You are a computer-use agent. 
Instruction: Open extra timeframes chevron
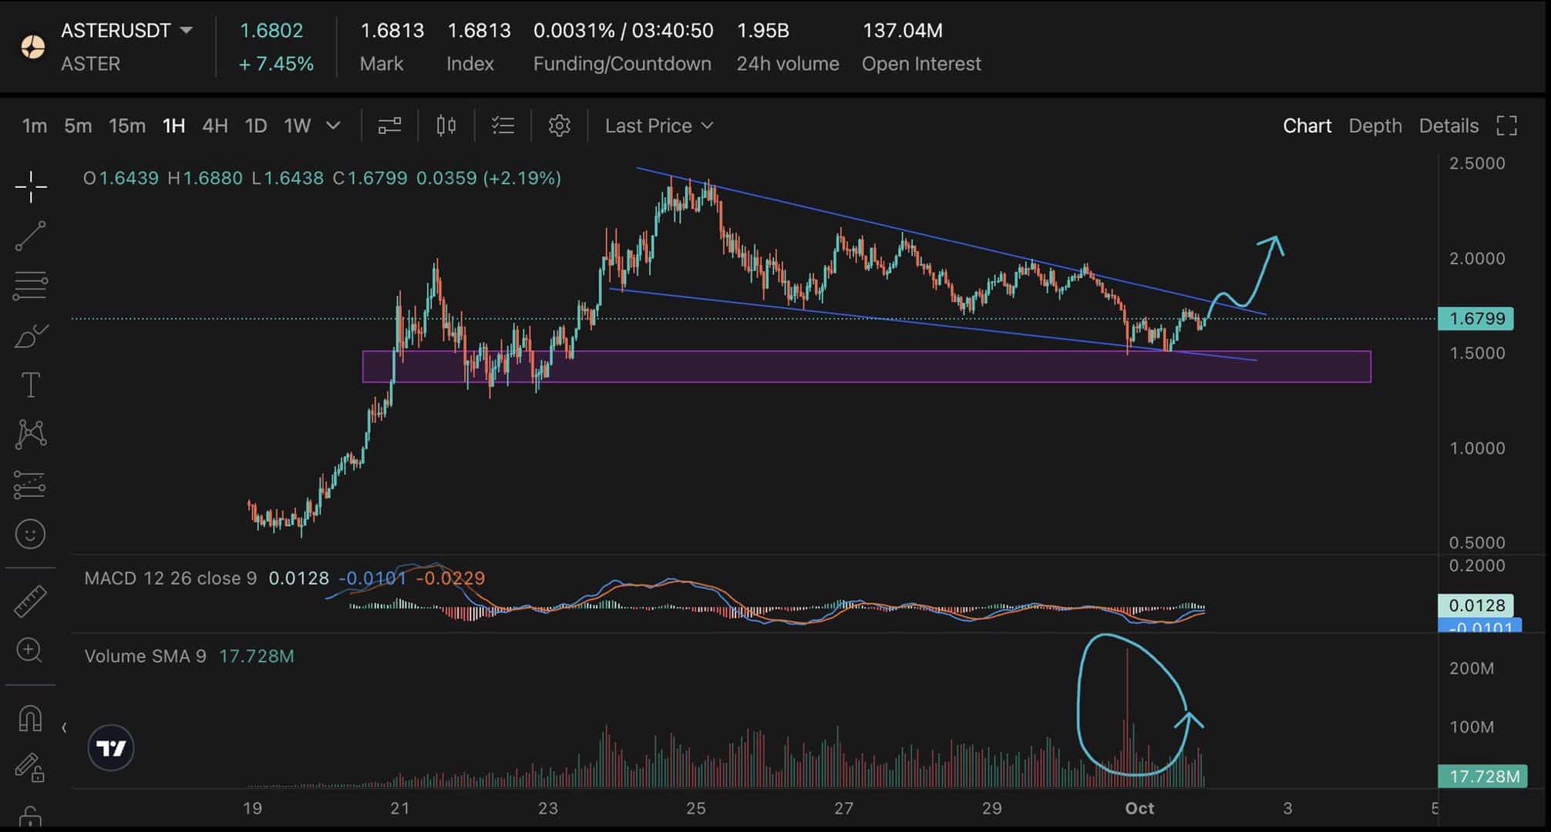point(332,125)
